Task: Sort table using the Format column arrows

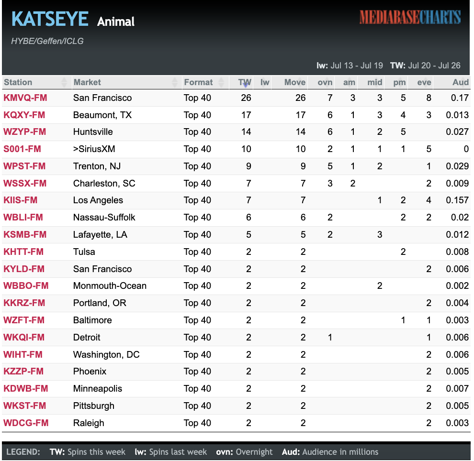Action: click(221, 82)
